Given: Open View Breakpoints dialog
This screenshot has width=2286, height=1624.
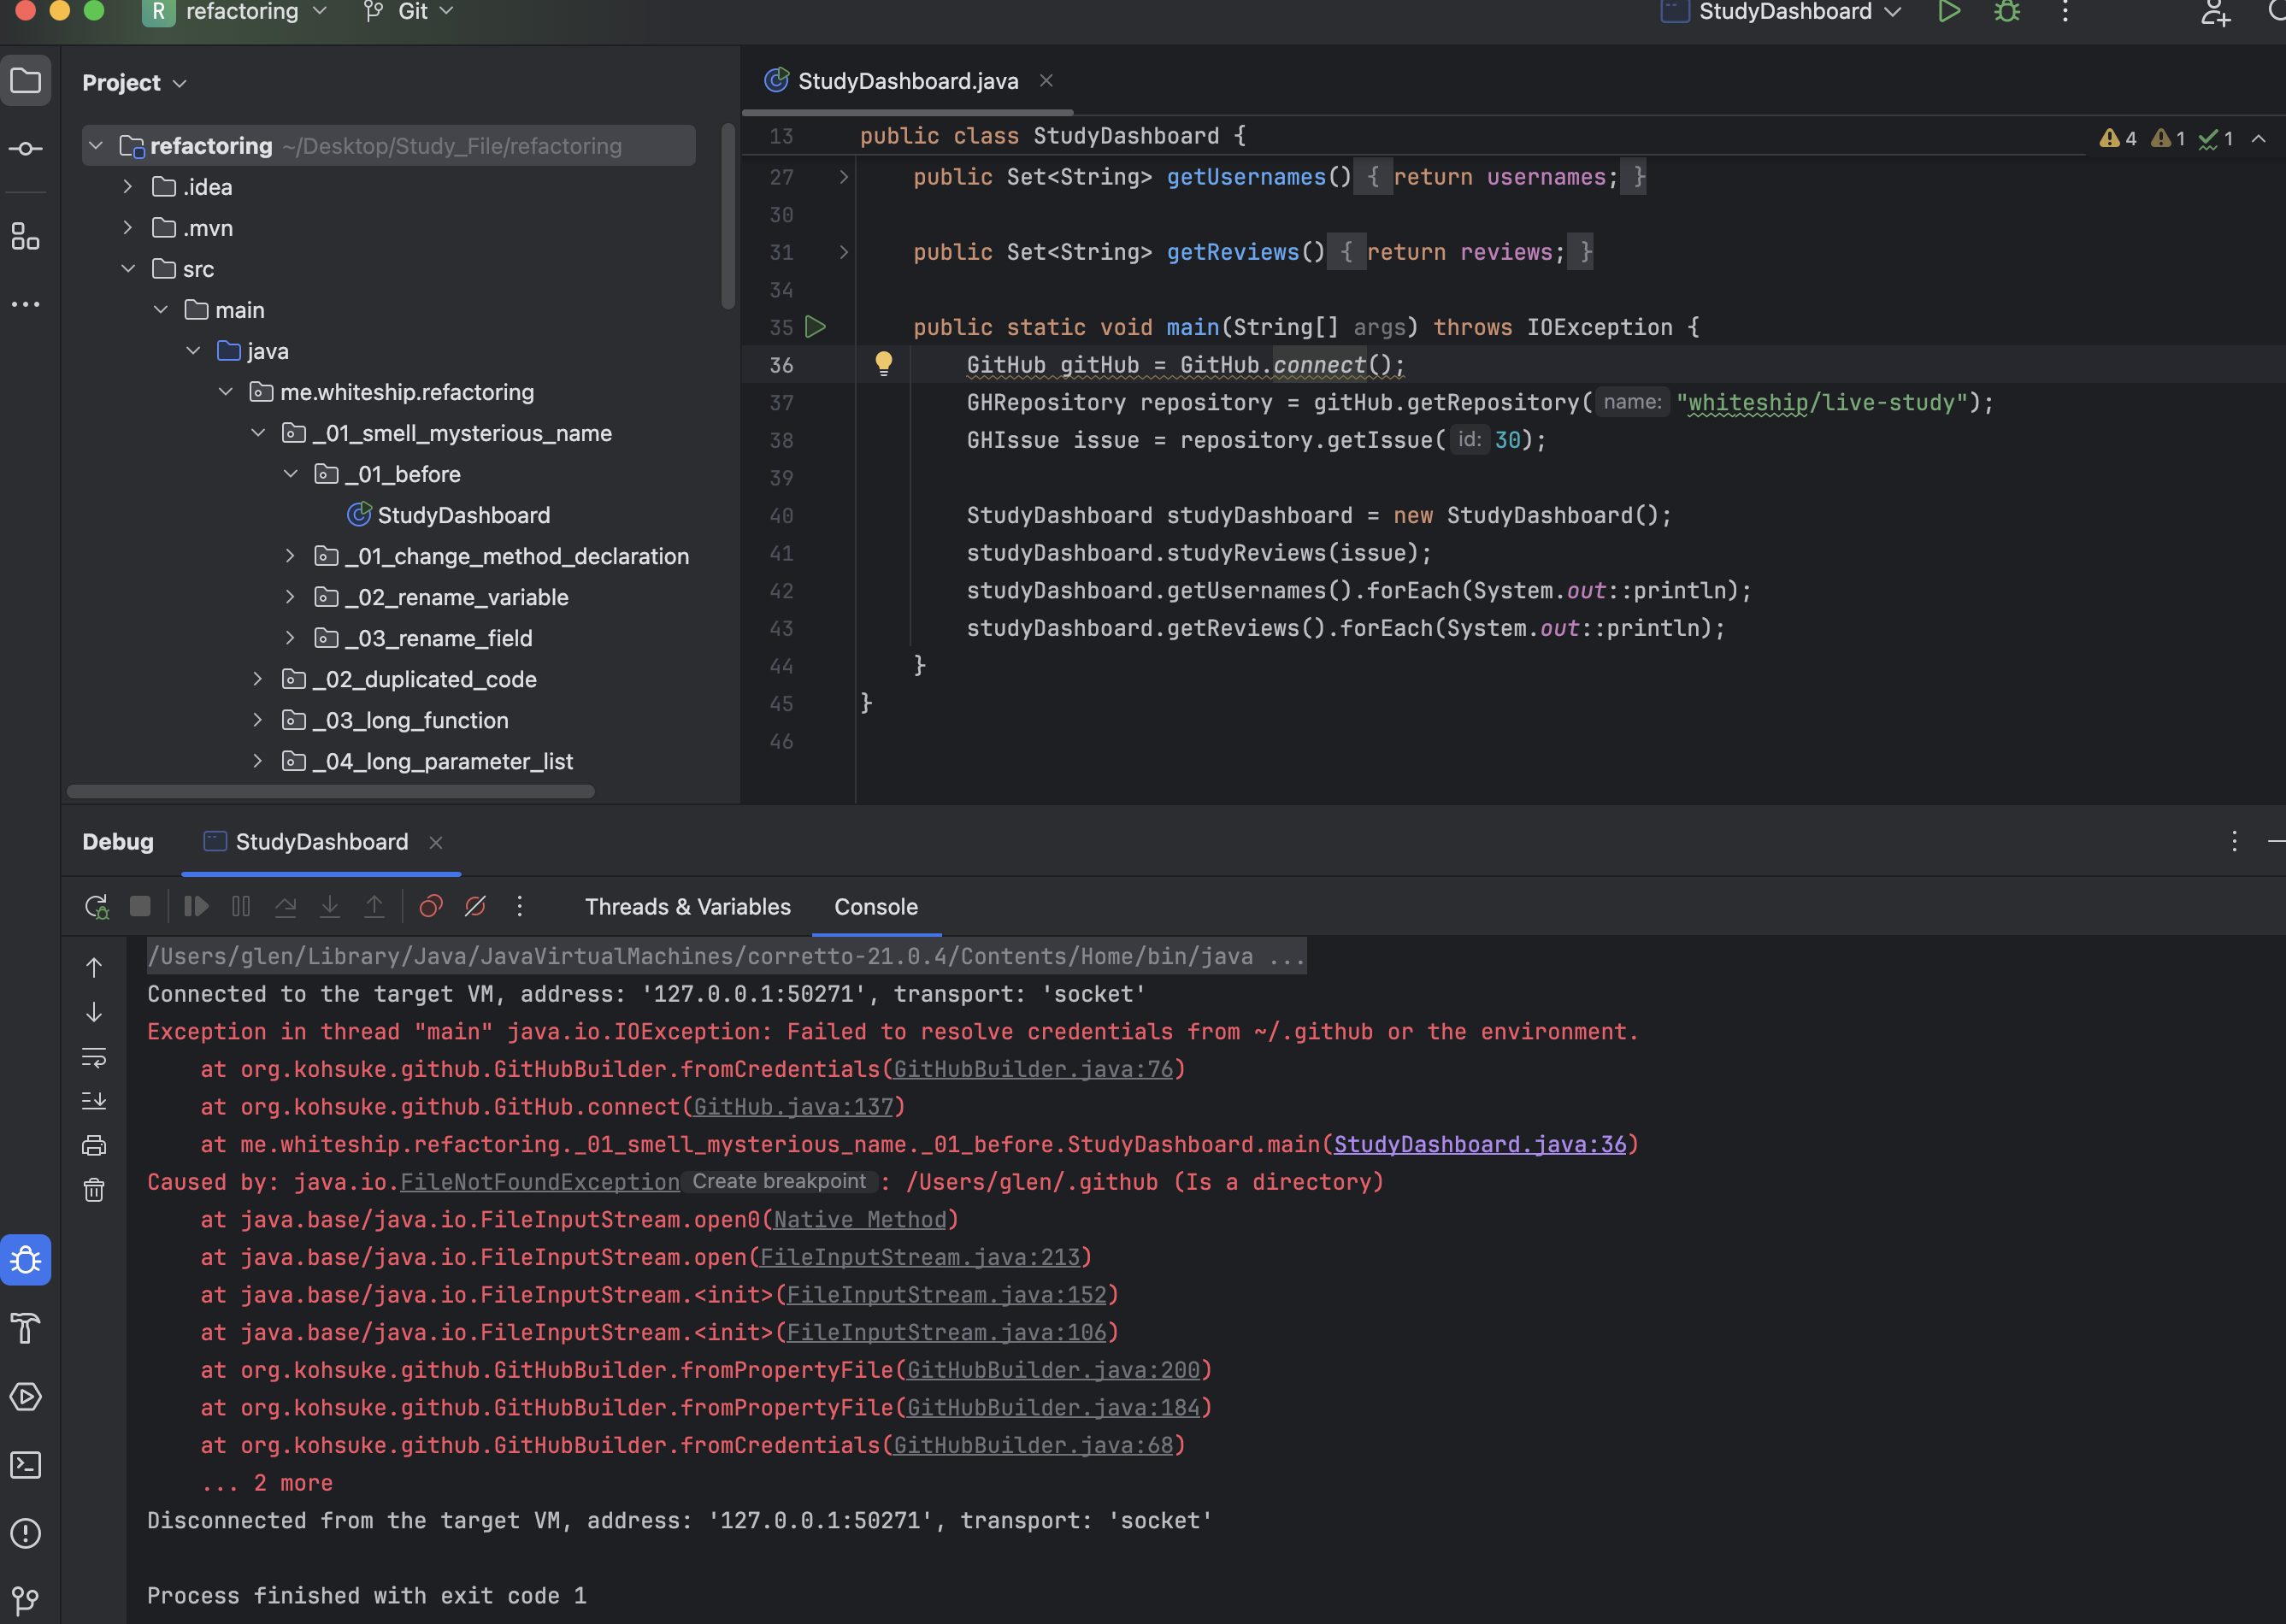Looking at the screenshot, I should tap(431, 906).
